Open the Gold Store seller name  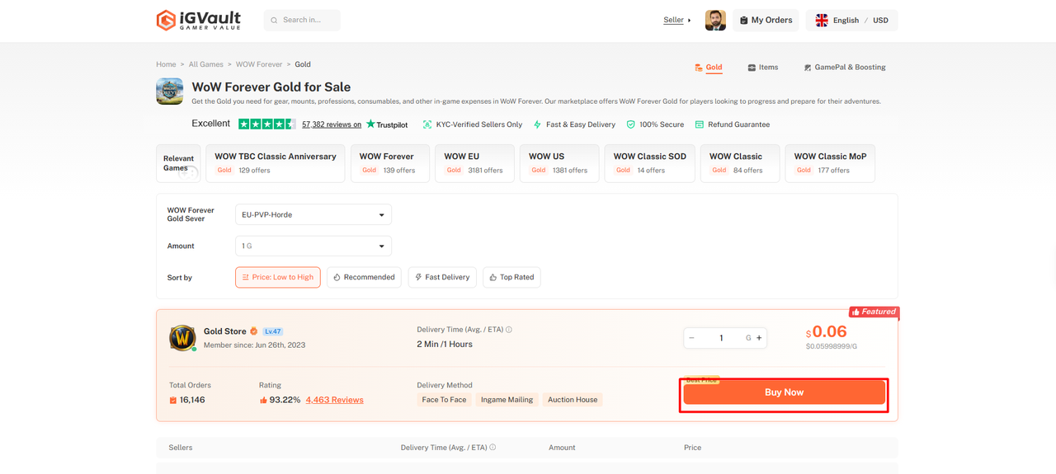pyautogui.click(x=225, y=331)
